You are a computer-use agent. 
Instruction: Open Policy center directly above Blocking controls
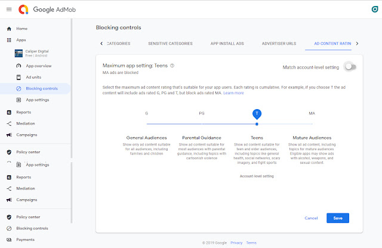click(x=23, y=217)
